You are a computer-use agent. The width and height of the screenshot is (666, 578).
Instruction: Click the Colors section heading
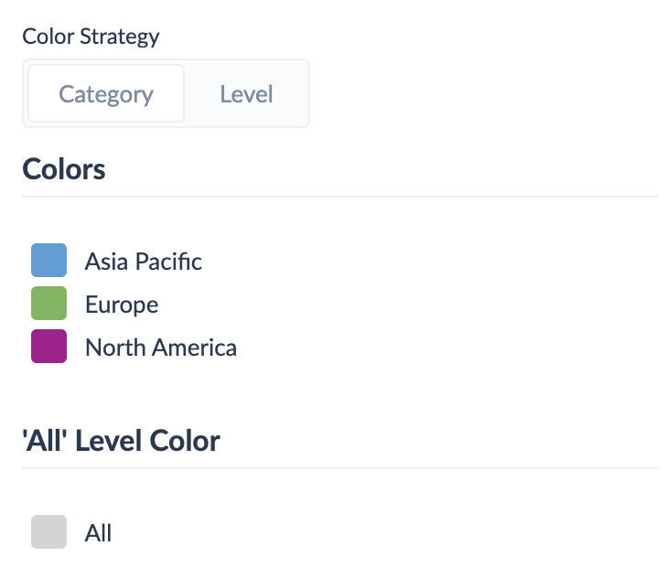[64, 169]
